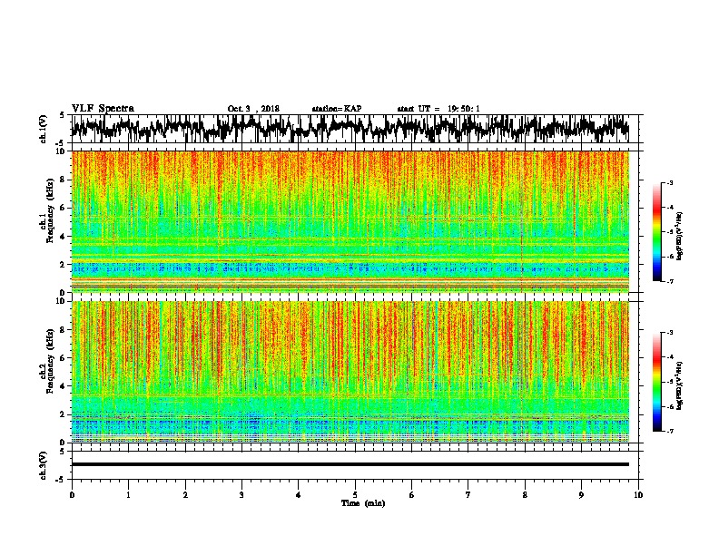Click the ch.2 color bar log(PSD) label
This screenshot has height=555, width=719.
coord(680,385)
